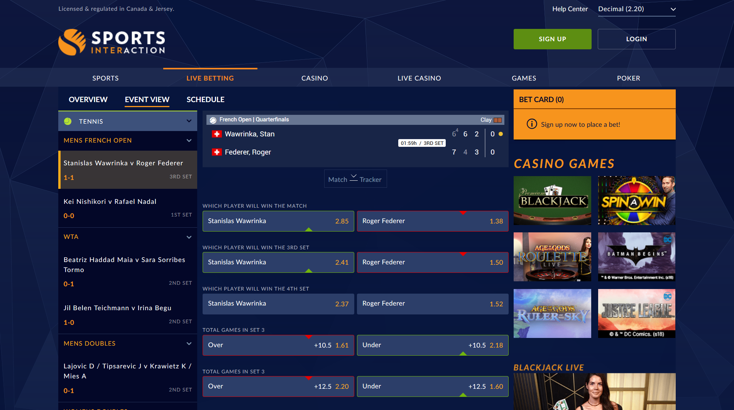Select the Event View sub-tab
734x410 pixels.
(x=147, y=99)
